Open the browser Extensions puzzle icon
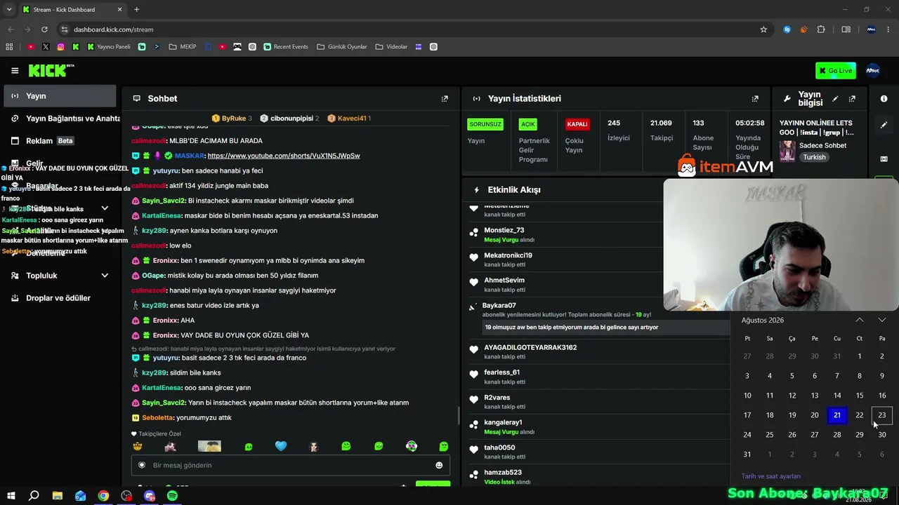899x505 pixels. [x=821, y=29]
